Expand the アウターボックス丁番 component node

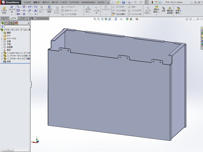coord(2,59)
